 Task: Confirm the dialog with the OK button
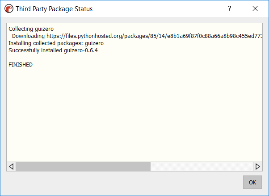coord(252,182)
